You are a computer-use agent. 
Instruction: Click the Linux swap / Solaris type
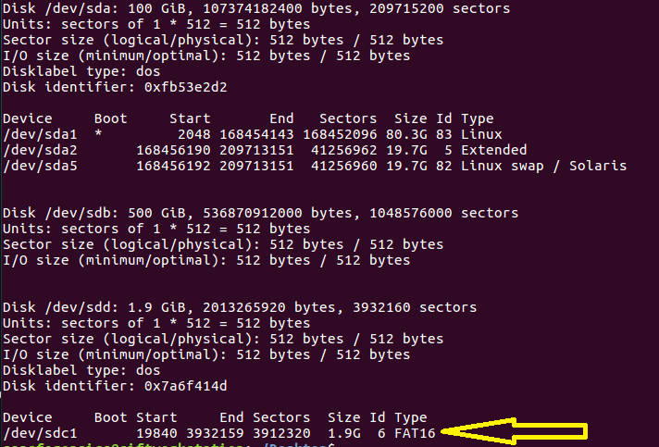544,166
